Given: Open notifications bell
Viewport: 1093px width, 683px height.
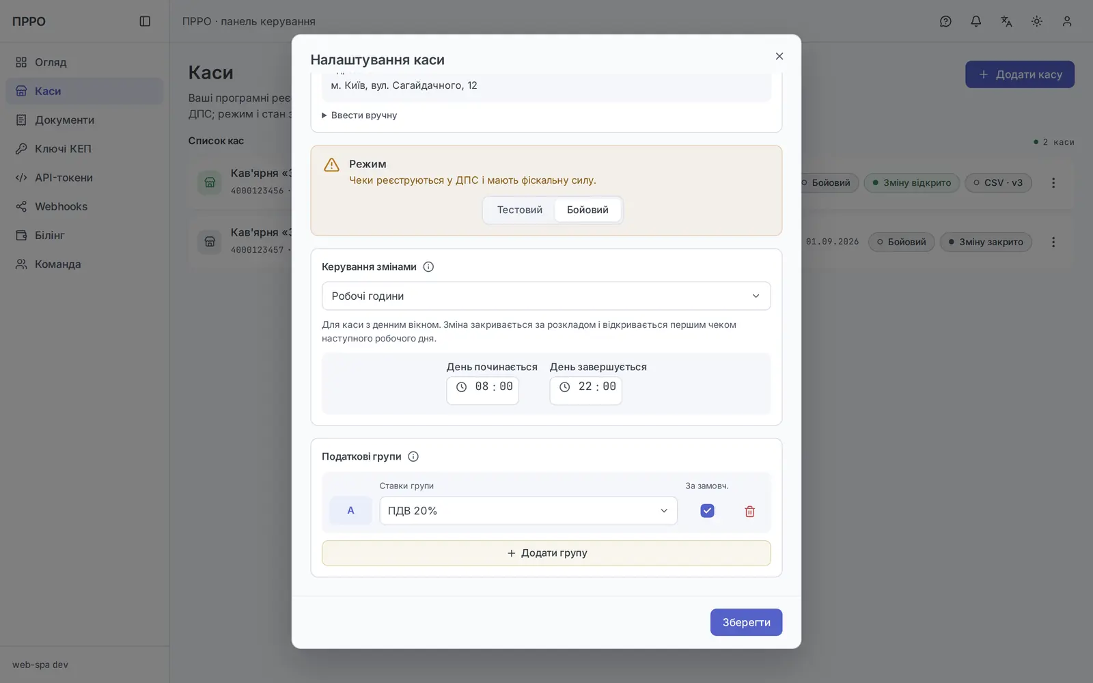Looking at the screenshot, I should [x=976, y=21].
